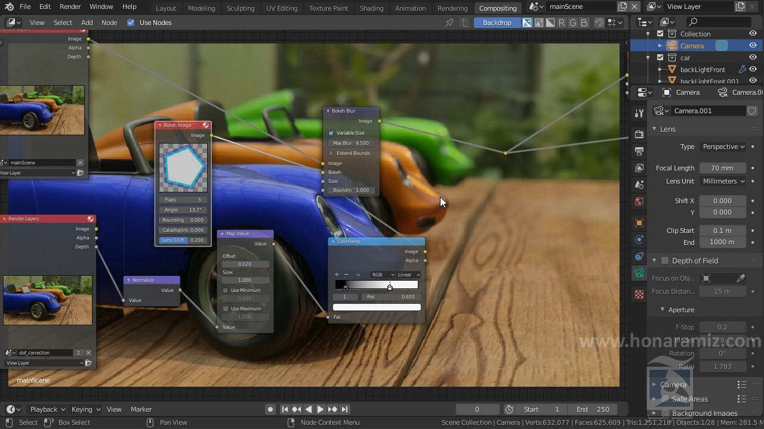Select color and alpha backdrop channel icon

[x=527, y=23]
